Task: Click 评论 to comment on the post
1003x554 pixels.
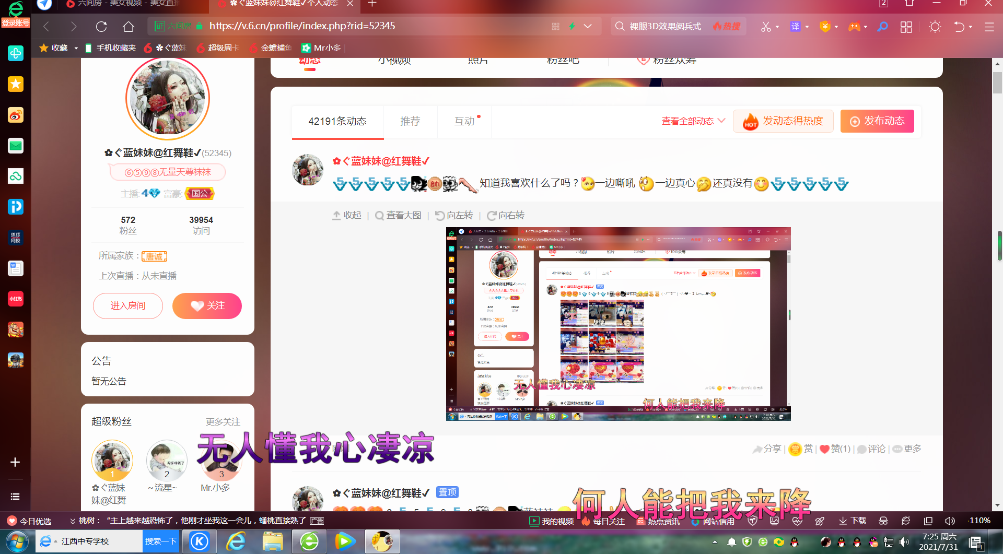Action: click(x=871, y=449)
